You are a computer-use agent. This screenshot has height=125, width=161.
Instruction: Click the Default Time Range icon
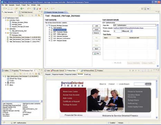(8, 78)
